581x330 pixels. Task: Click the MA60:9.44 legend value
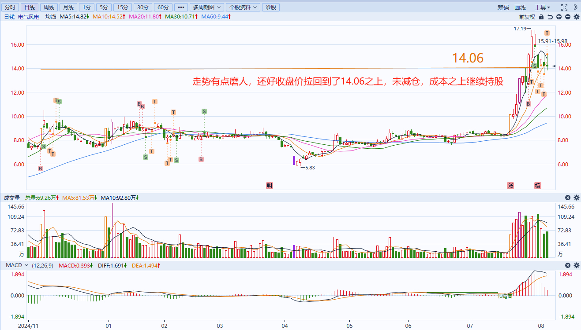[216, 17]
